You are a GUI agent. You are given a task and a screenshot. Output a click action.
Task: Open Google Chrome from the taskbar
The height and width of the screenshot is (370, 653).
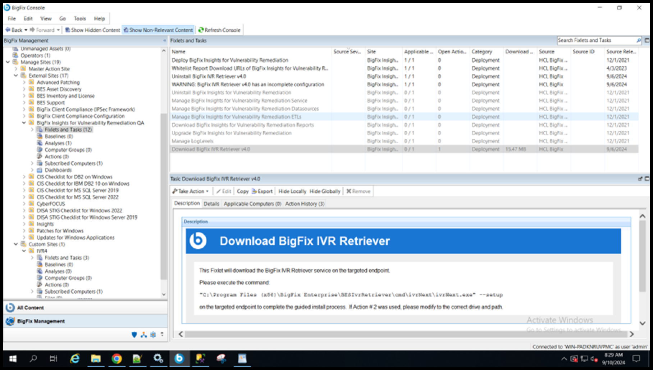[x=117, y=358]
